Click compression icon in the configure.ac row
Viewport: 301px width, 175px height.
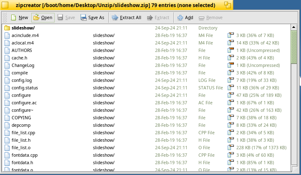pyautogui.click(x=231, y=103)
